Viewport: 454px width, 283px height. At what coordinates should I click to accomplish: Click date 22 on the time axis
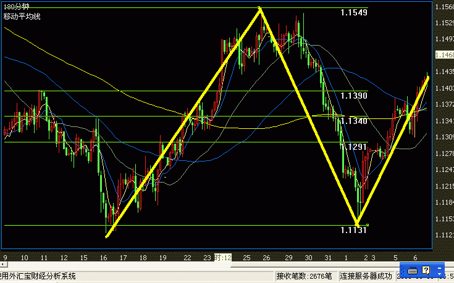click(x=187, y=258)
